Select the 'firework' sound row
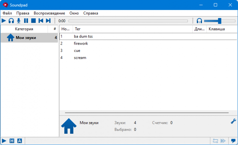Viewport: 238px width, 145px height. [x=148, y=44]
